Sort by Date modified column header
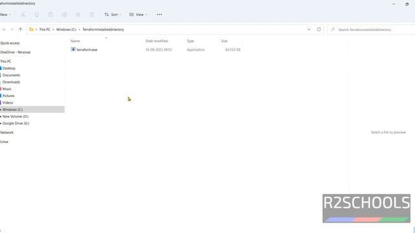This screenshot has height=233, width=415. 157,41
